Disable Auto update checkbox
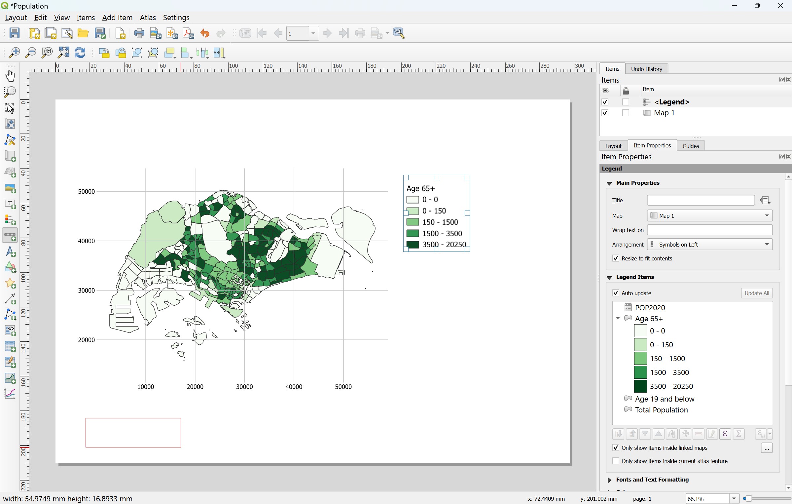This screenshot has width=792, height=504. (x=616, y=293)
